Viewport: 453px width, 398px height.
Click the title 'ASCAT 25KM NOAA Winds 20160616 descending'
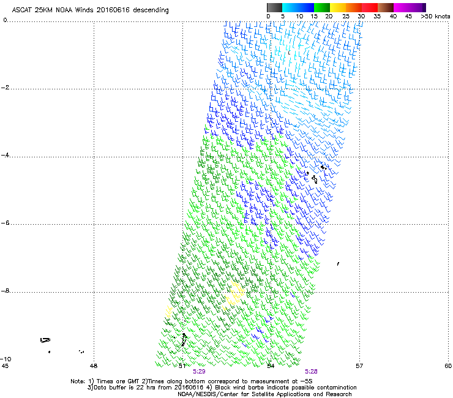(90, 10)
